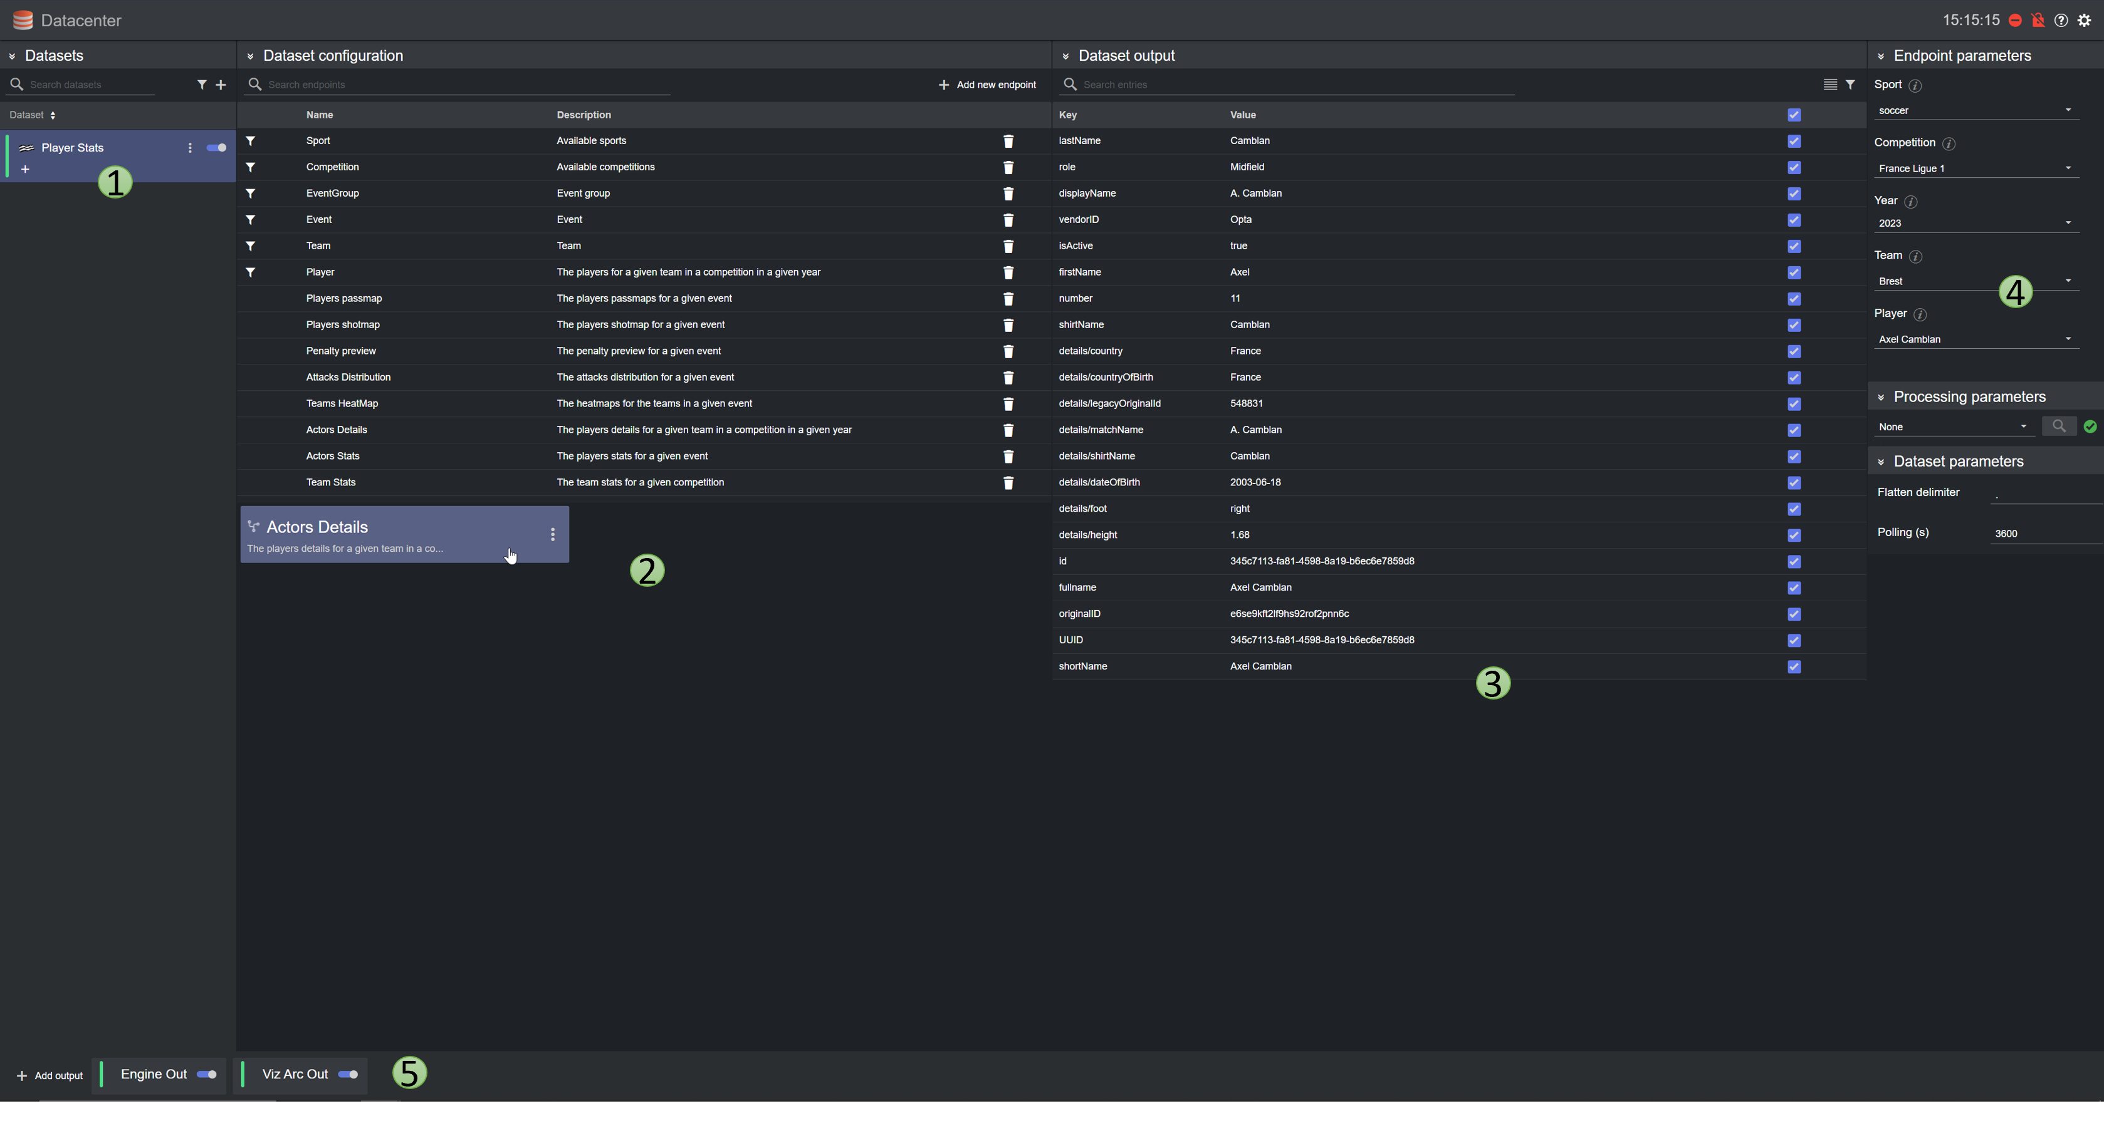
Task: Open the settings gear icon
Action: (x=2083, y=21)
